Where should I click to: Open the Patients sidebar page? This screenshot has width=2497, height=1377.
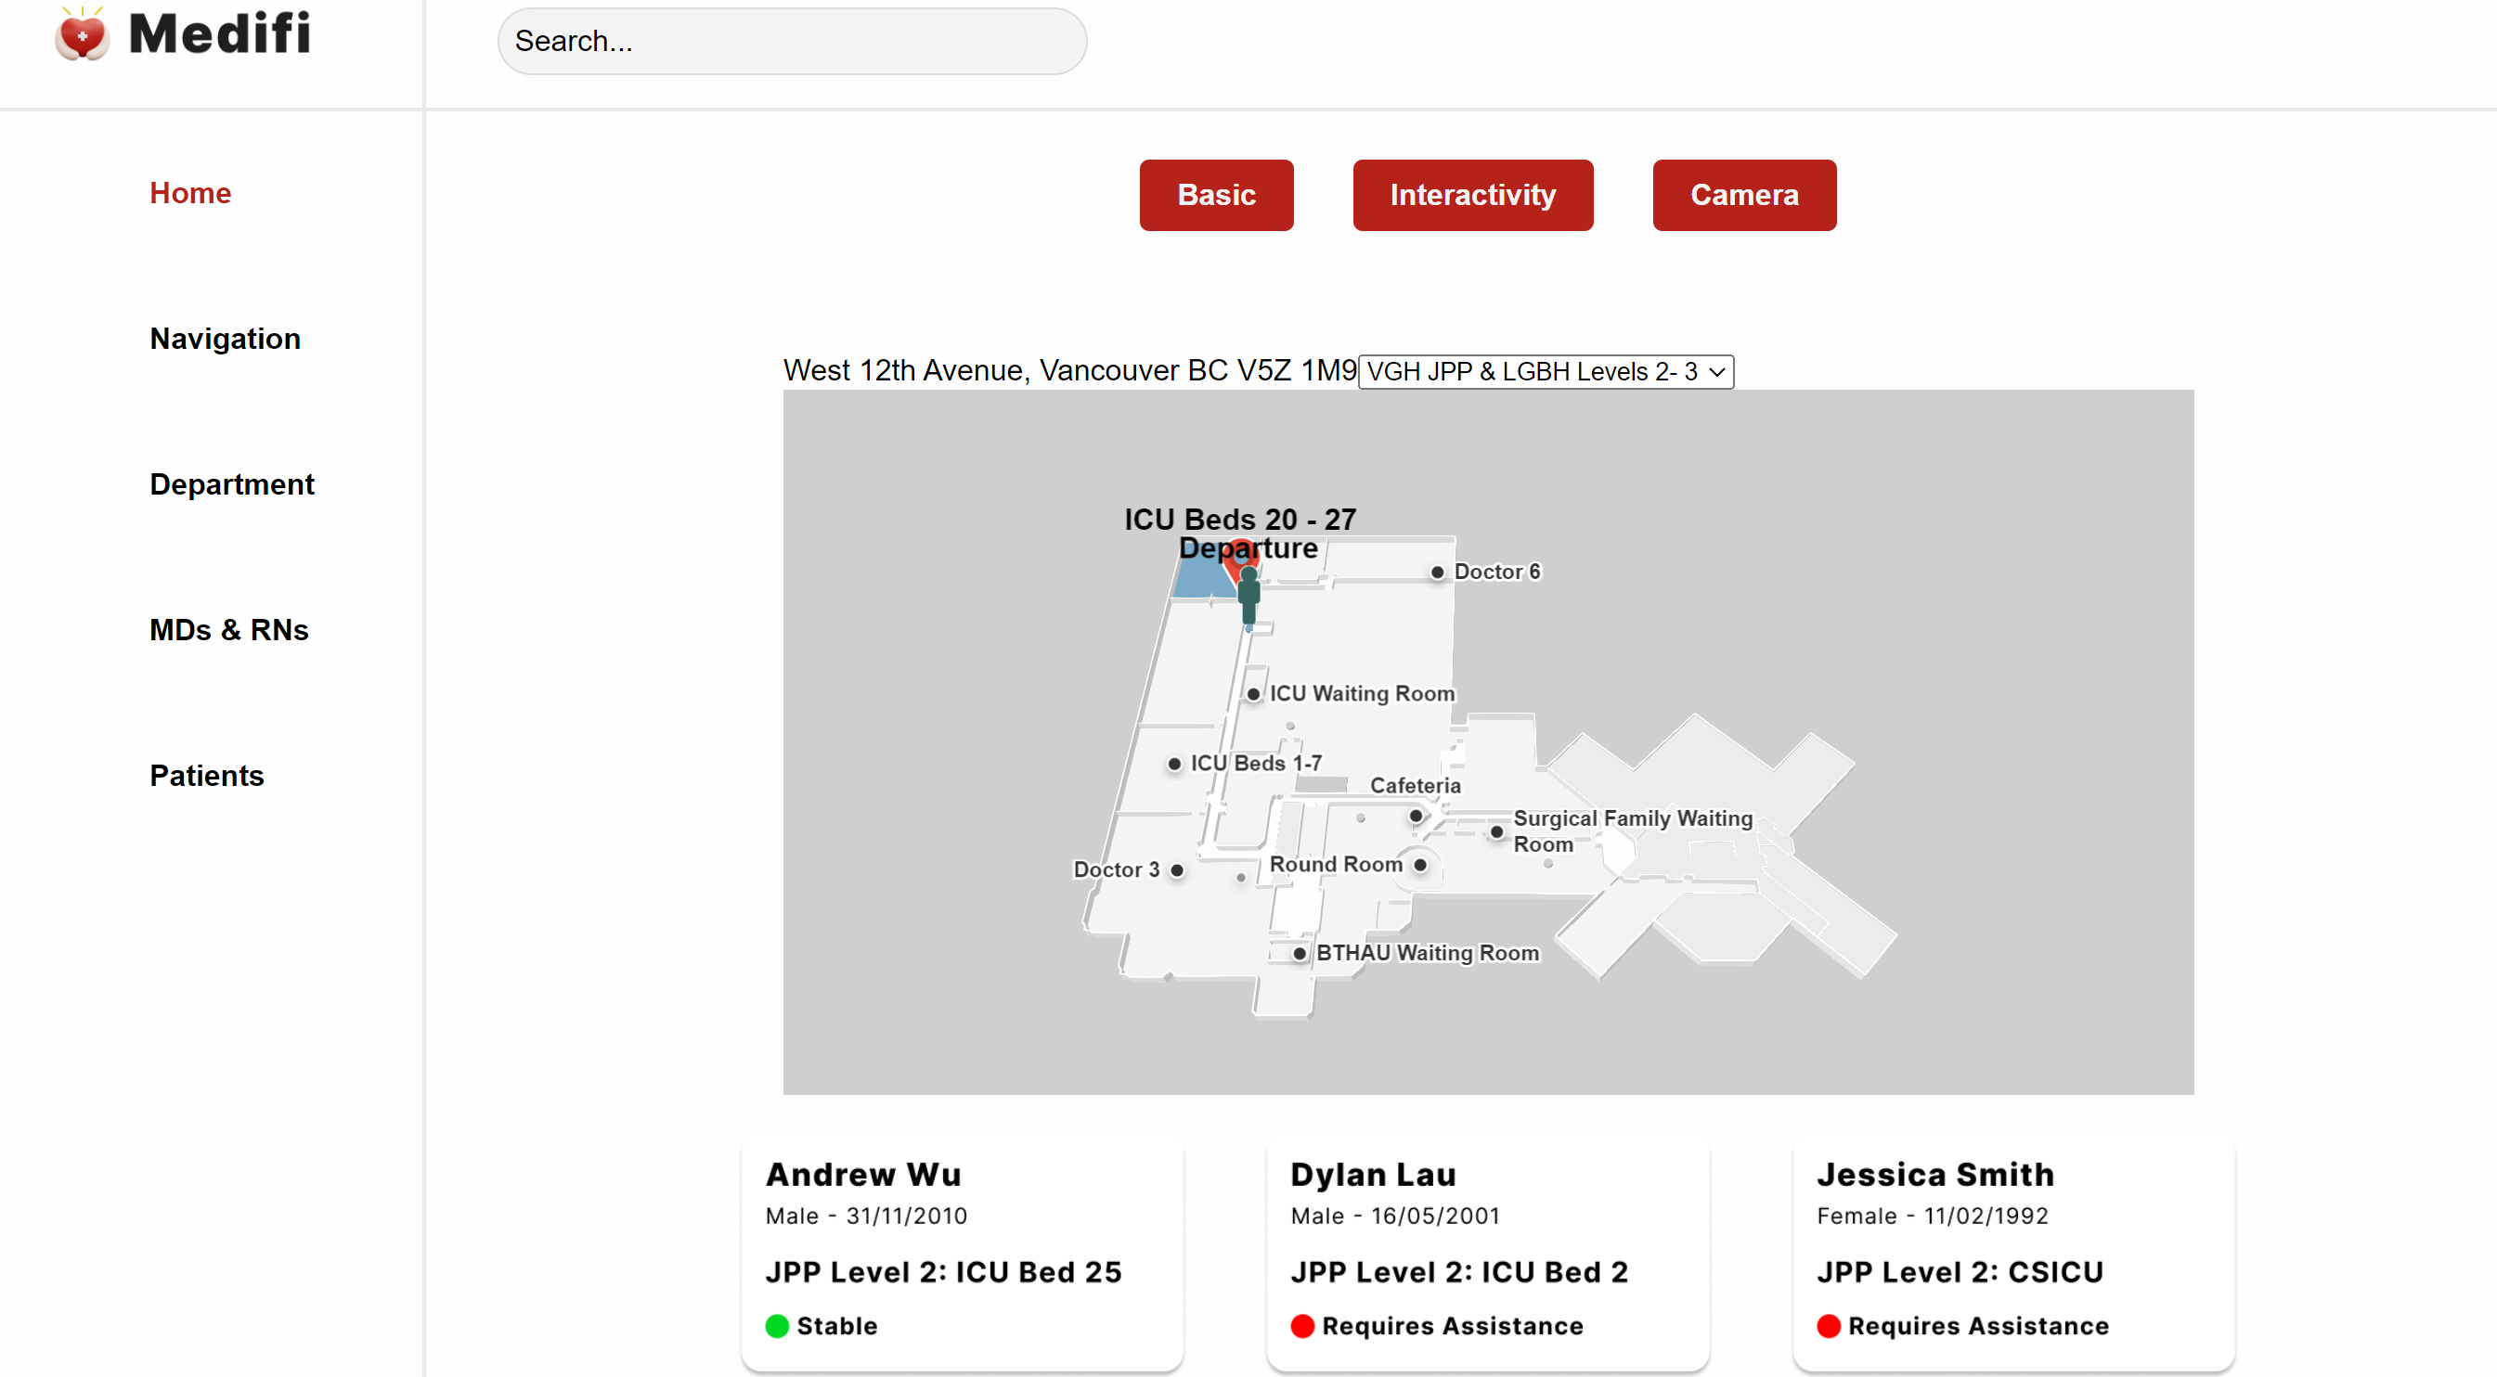tap(206, 775)
